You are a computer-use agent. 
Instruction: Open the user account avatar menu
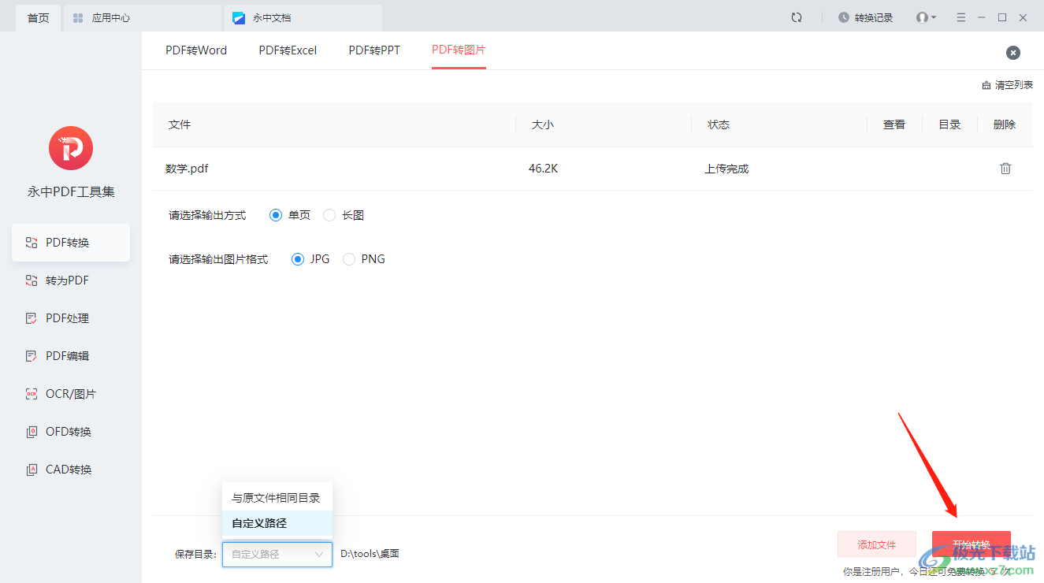[x=926, y=17]
